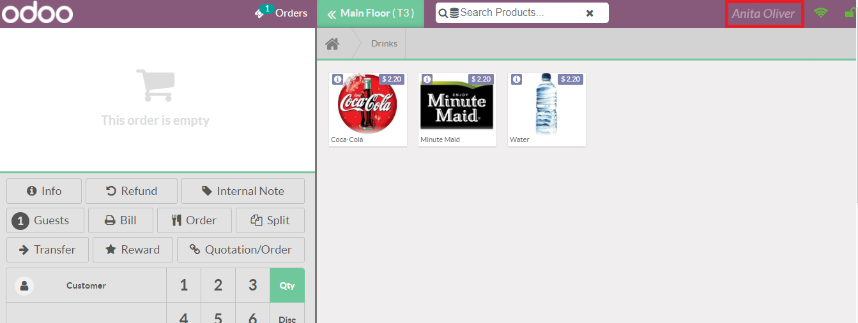This screenshot has height=323, width=858.
Task: Click the $ 2.20 price tag on Water
Action: pos(571,79)
